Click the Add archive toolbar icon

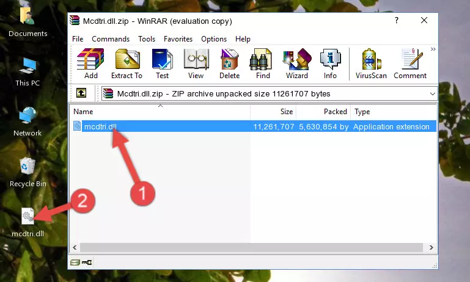pyautogui.click(x=90, y=63)
